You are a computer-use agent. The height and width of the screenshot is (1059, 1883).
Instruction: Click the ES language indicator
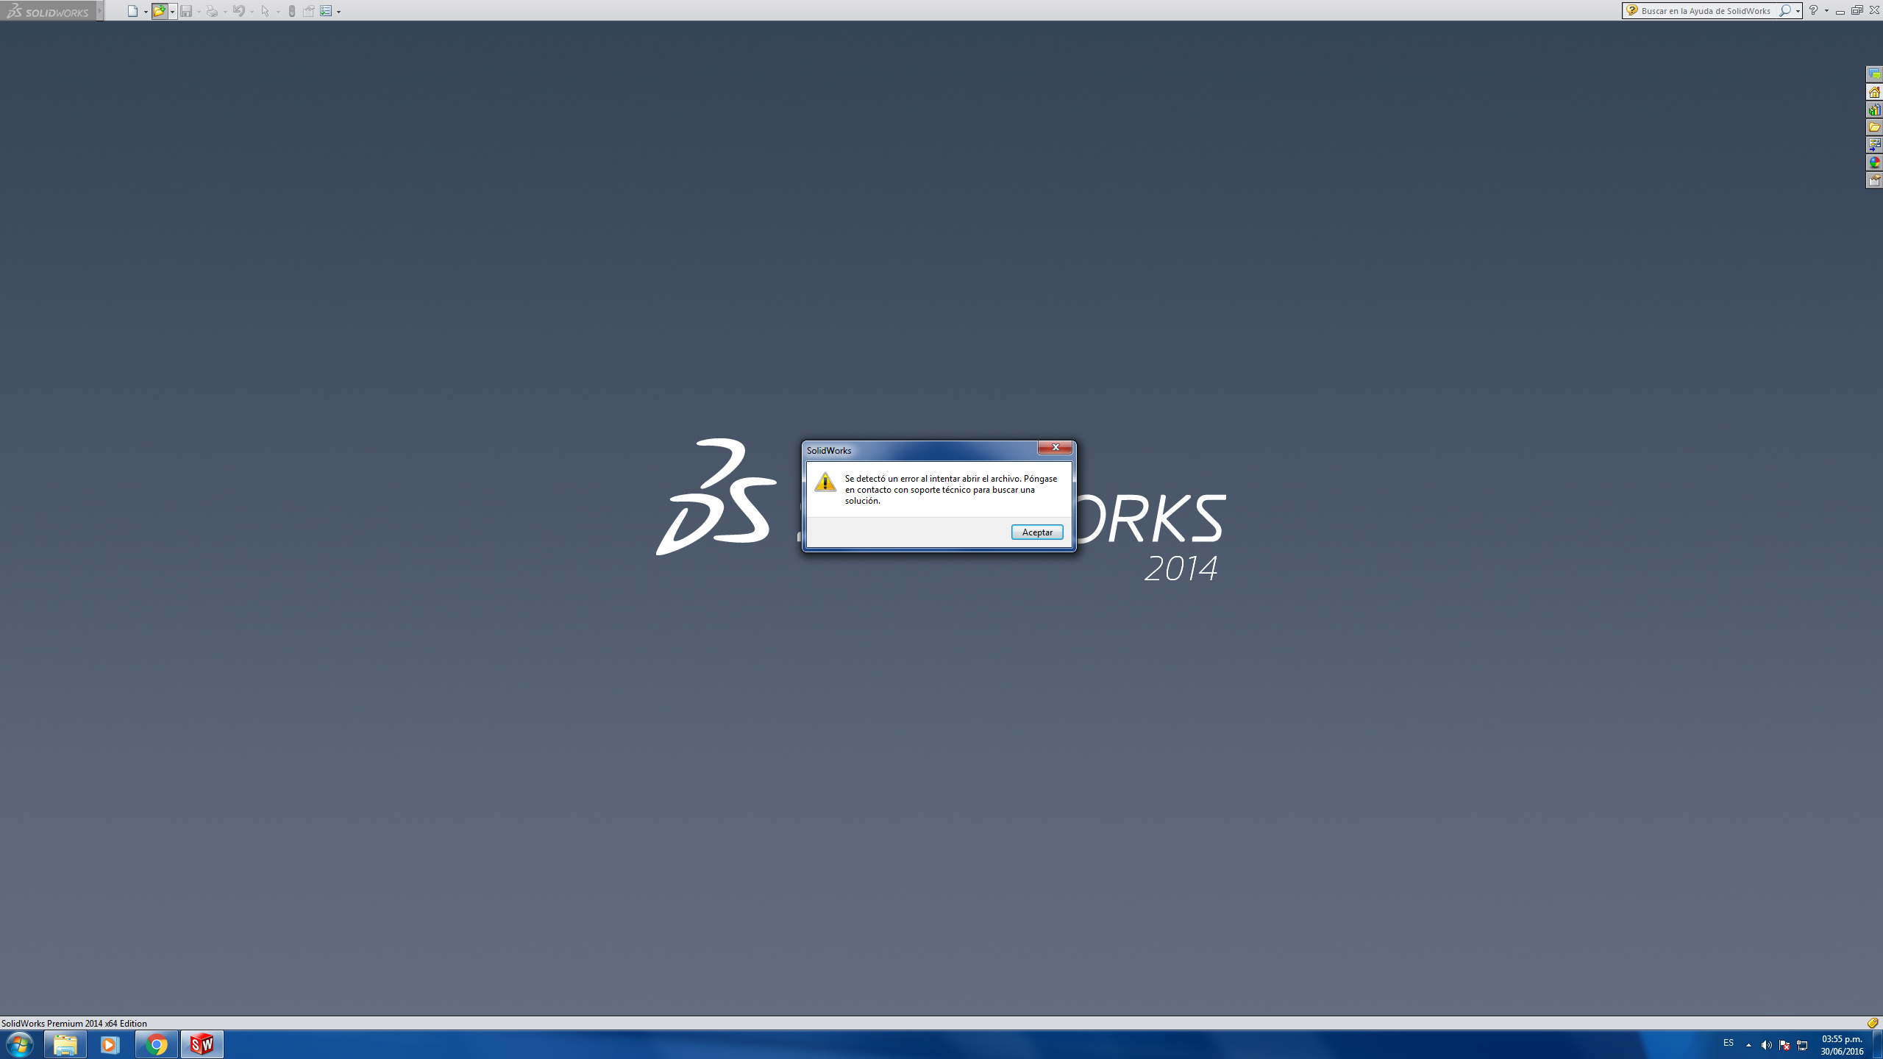[1729, 1044]
